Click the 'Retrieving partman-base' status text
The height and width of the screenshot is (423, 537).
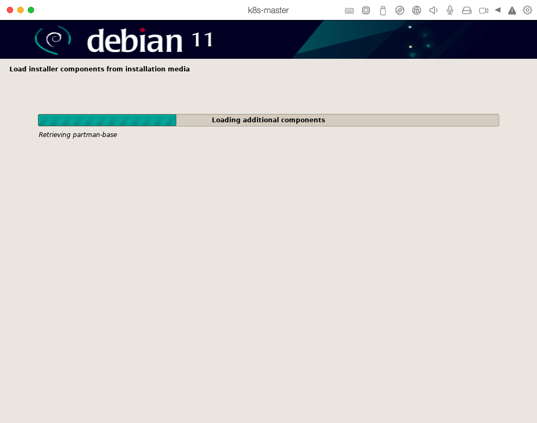click(x=78, y=135)
